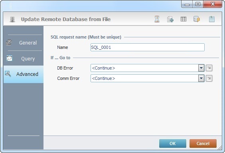This screenshot has height=153, width=225.
Task: Click into the SQL request Name field
Action: (x=148, y=47)
